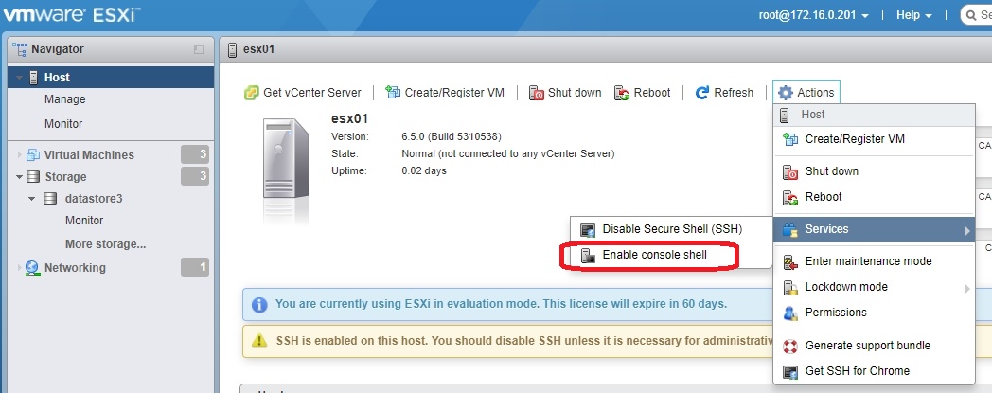Open the Services submenu
The width and height of the screenshot is (992, 393).
(x=826, y=229)
